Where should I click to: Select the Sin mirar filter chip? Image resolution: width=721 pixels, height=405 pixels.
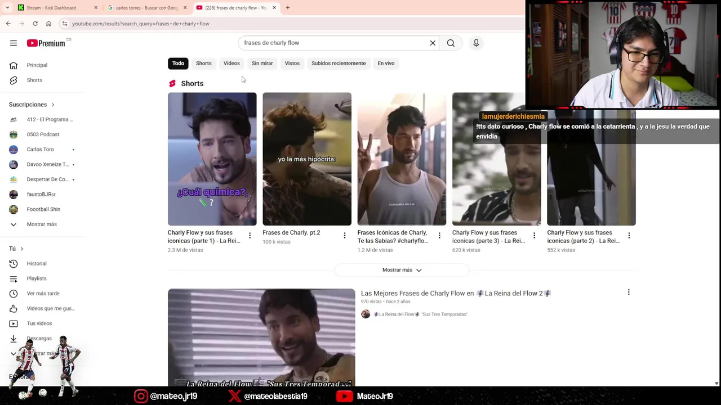262,63
